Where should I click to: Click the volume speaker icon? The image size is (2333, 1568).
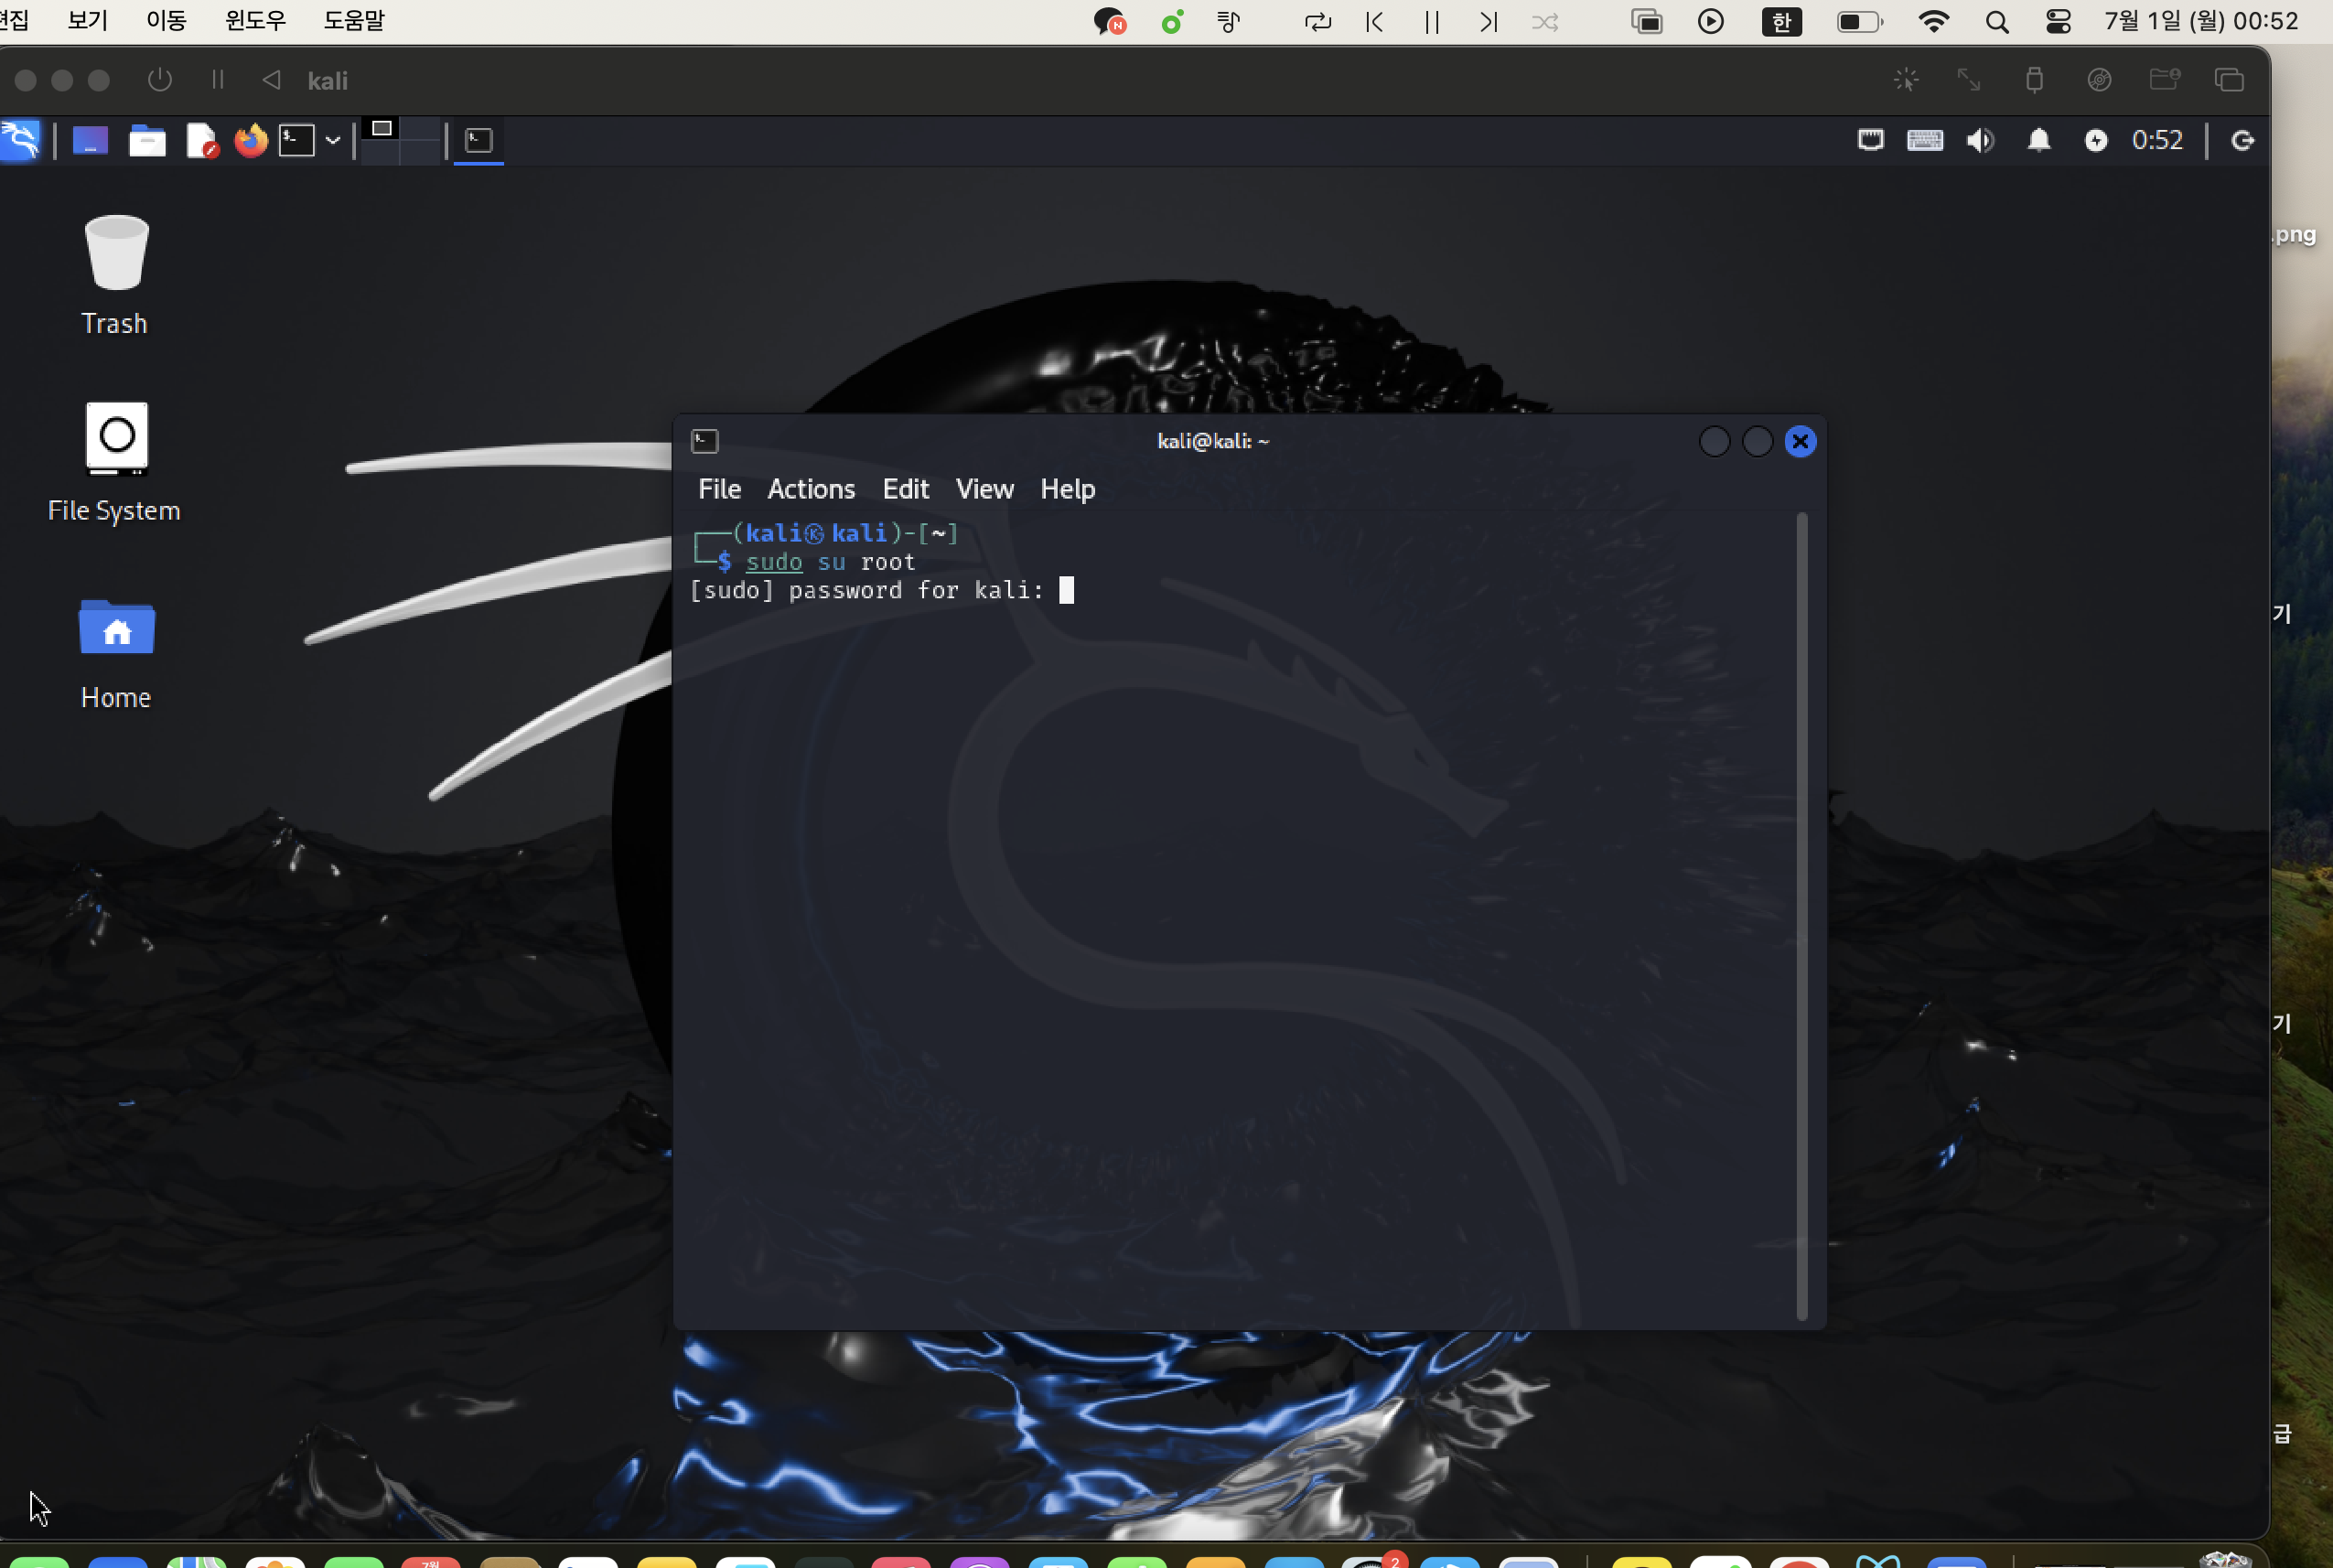[x=1979, y=140]
